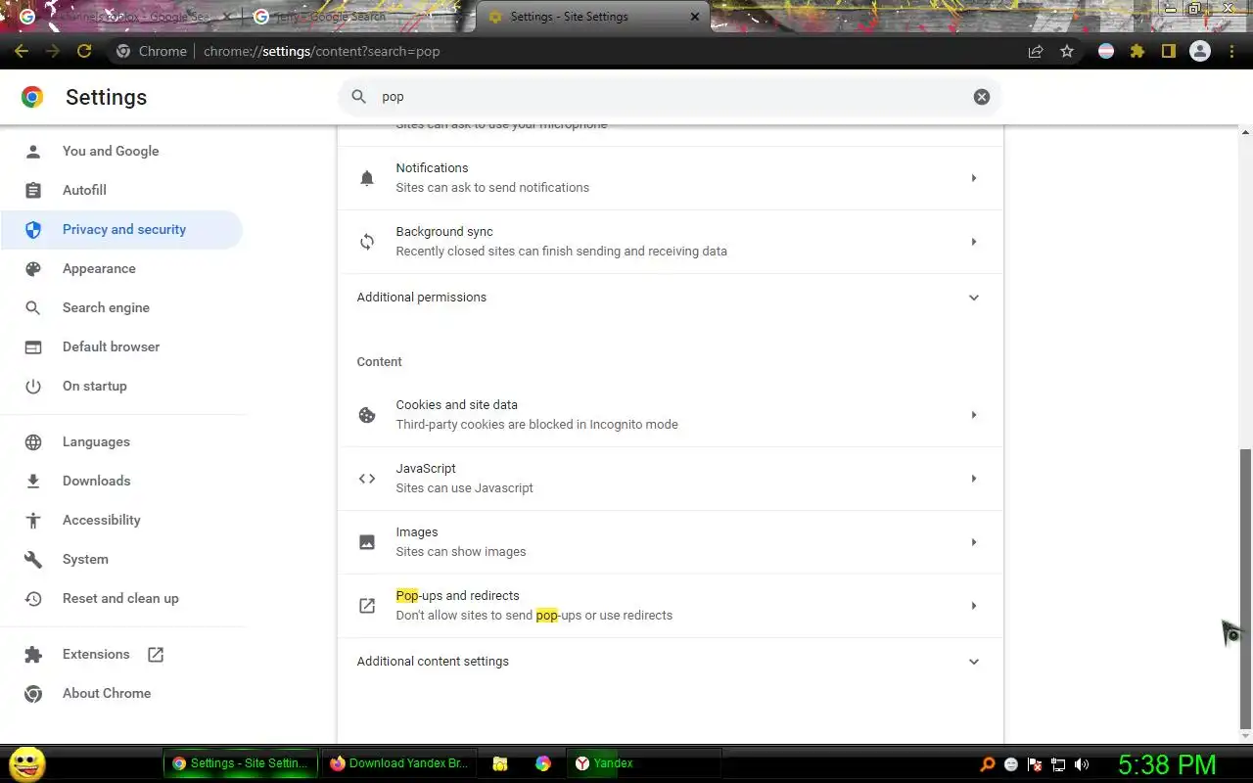Open System settings section

[121, 559]
